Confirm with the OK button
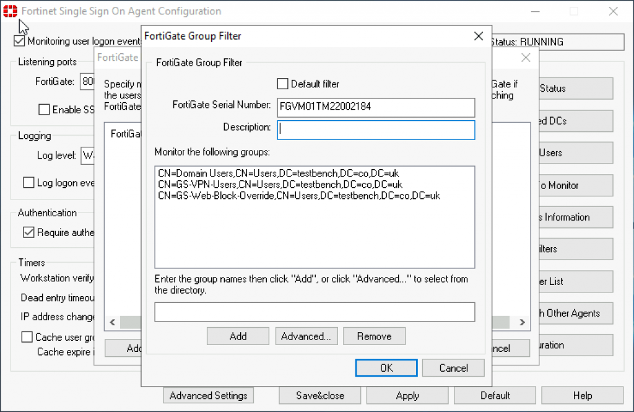Viewport: 634px width, 412px height. tap(386, 367)
